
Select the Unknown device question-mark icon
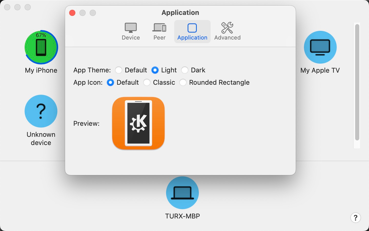41,111
